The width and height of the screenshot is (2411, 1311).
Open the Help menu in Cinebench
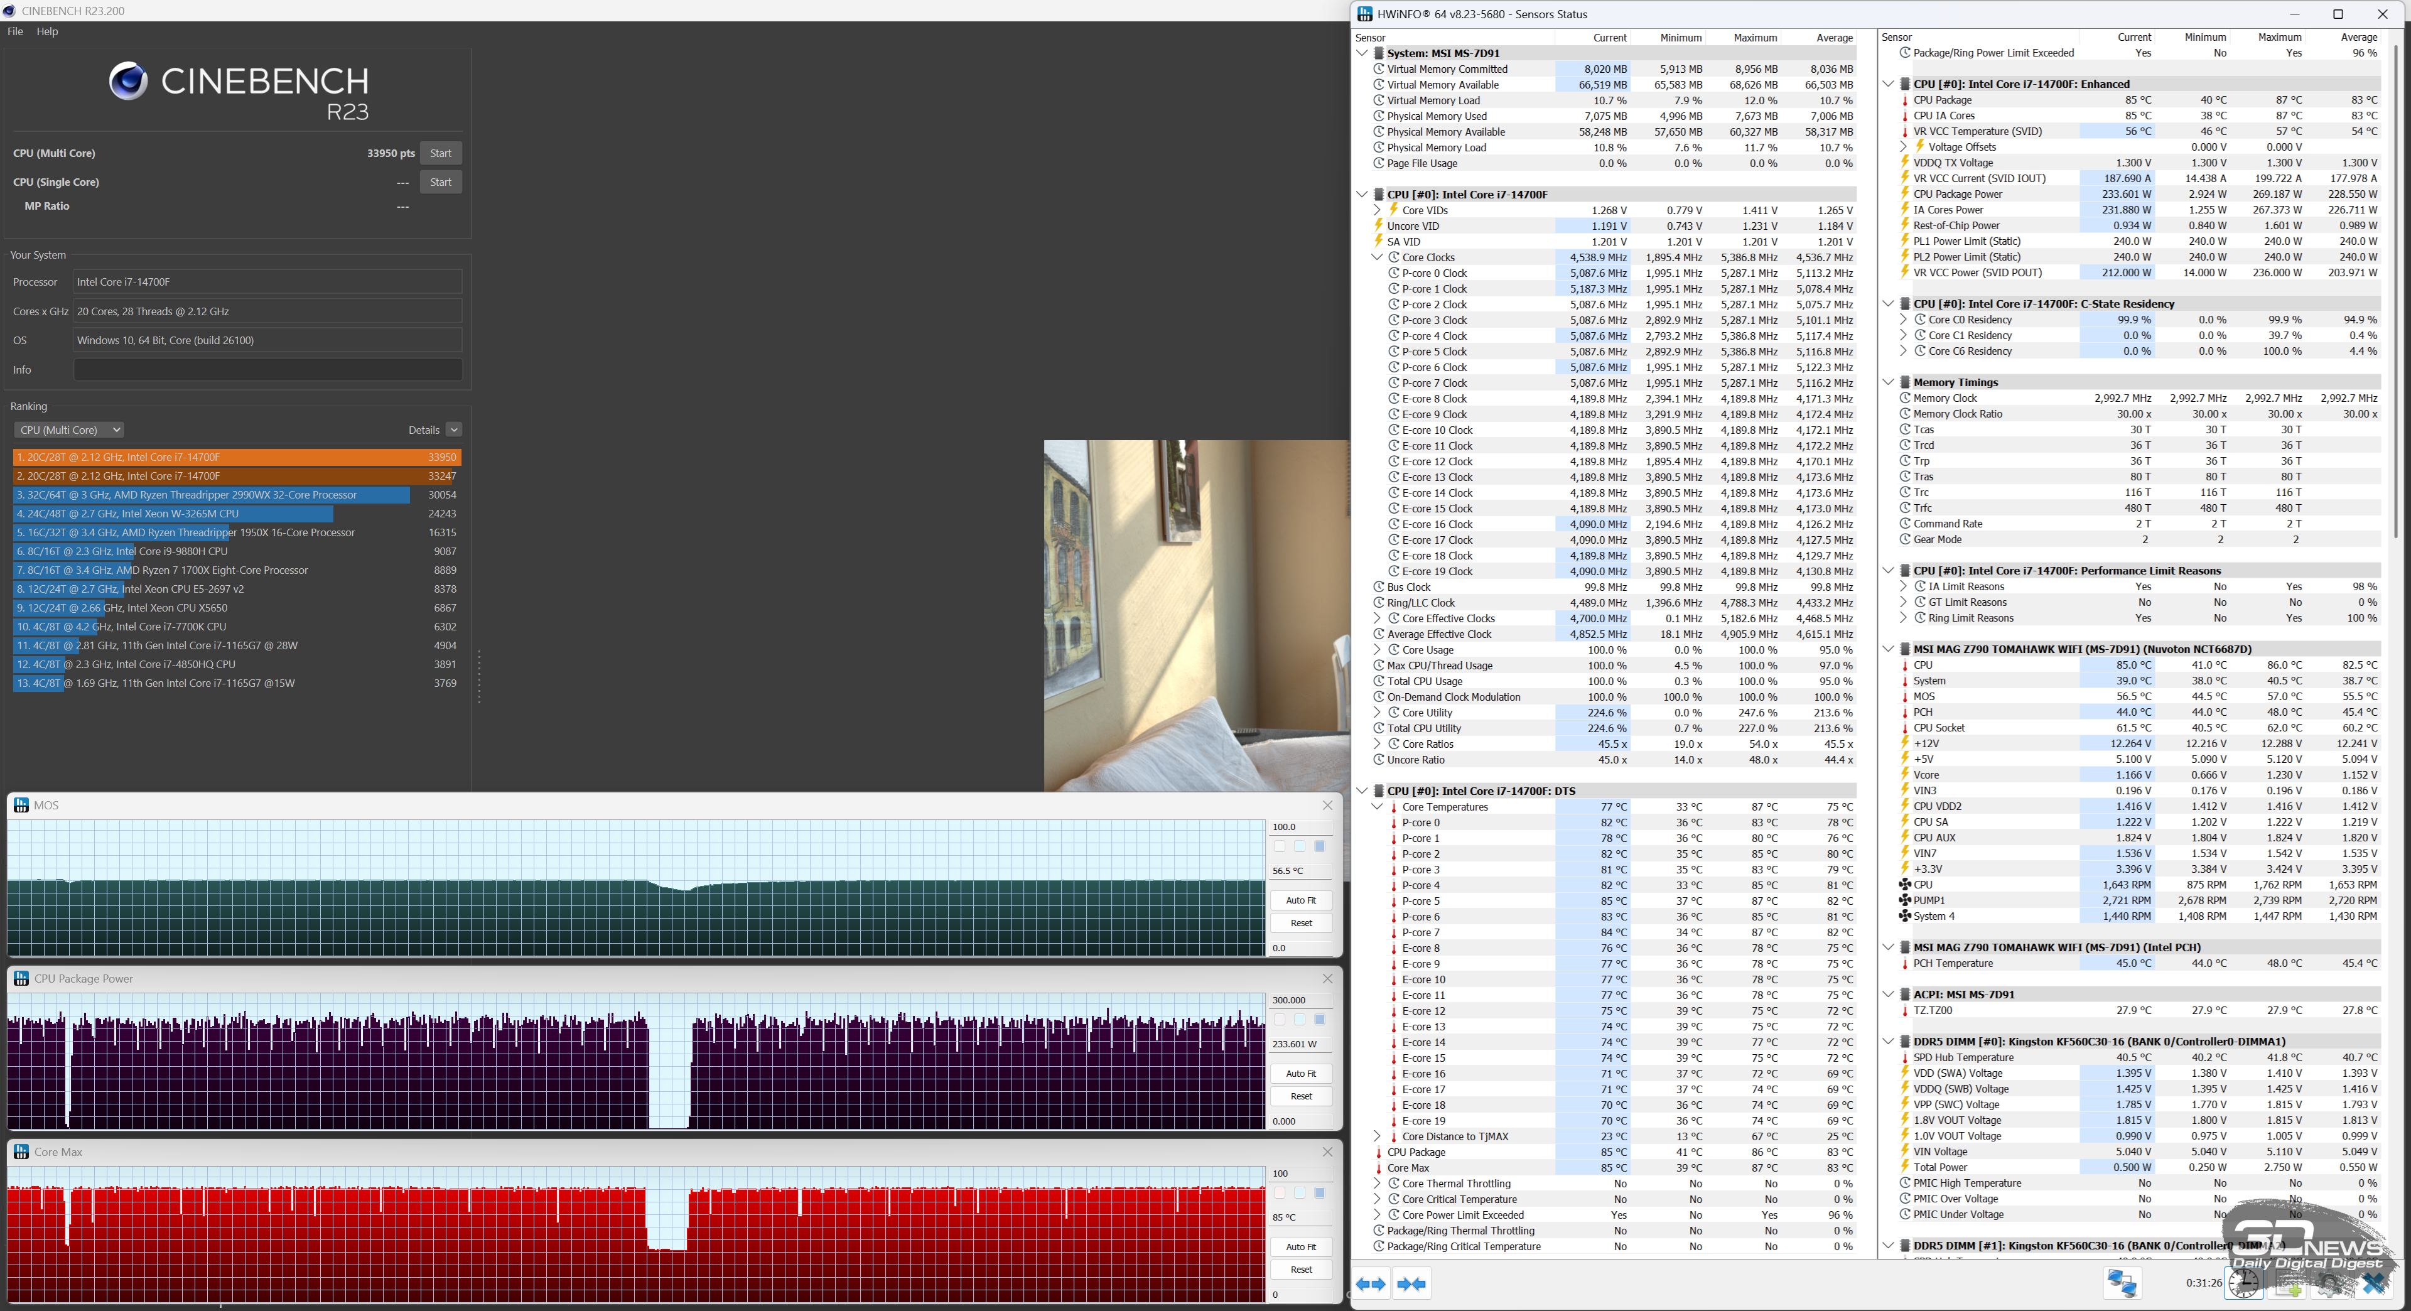coord(47,31)
